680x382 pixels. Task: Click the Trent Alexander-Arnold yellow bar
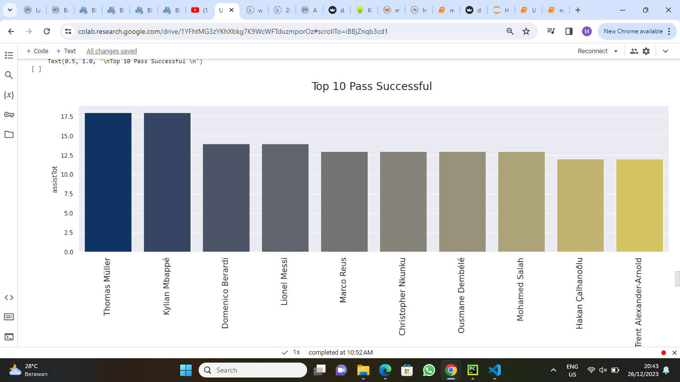(639, 205)
